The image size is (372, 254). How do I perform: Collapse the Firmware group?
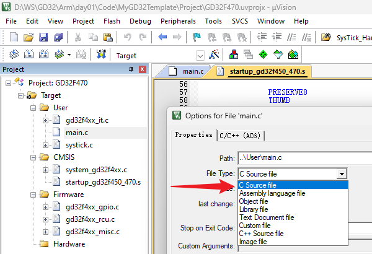[x=33, y=195]
